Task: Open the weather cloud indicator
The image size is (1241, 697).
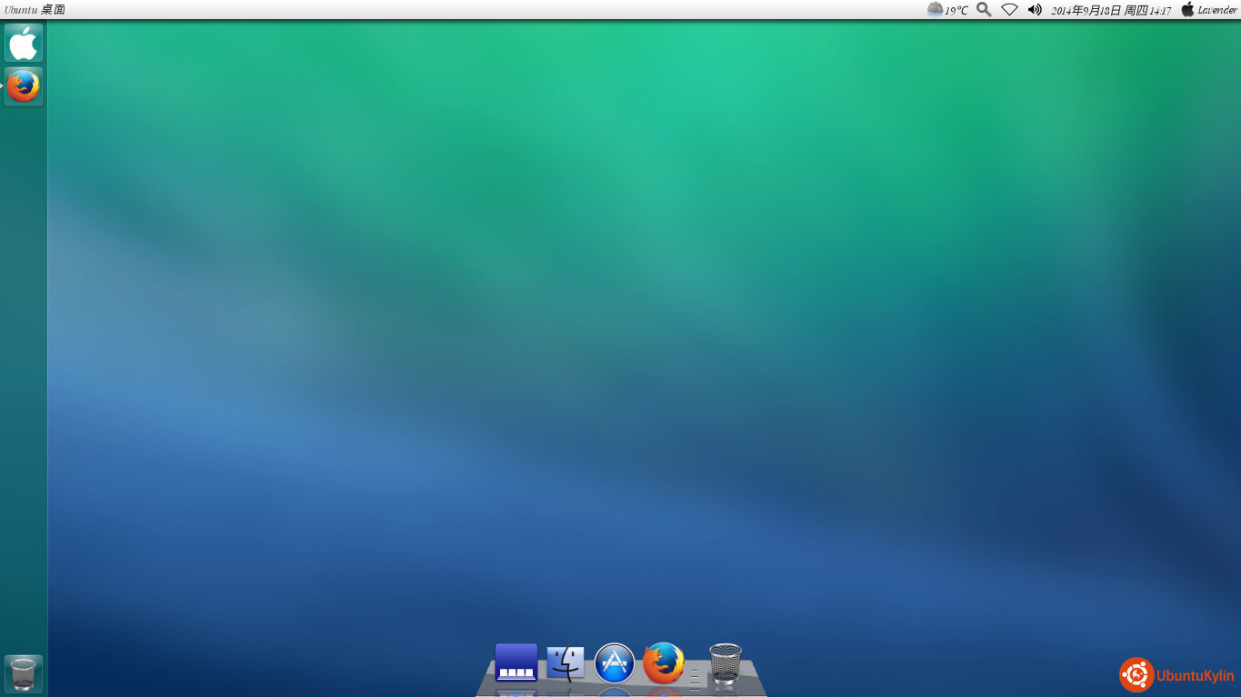Action: pos(935,9)
